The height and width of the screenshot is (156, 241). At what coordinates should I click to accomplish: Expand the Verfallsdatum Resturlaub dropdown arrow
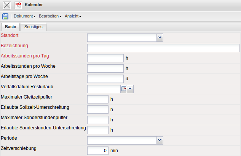tap(130, 89)
